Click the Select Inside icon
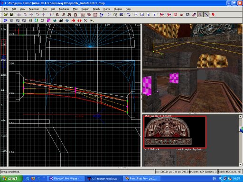243x182 pixels. tap(75, 15)
